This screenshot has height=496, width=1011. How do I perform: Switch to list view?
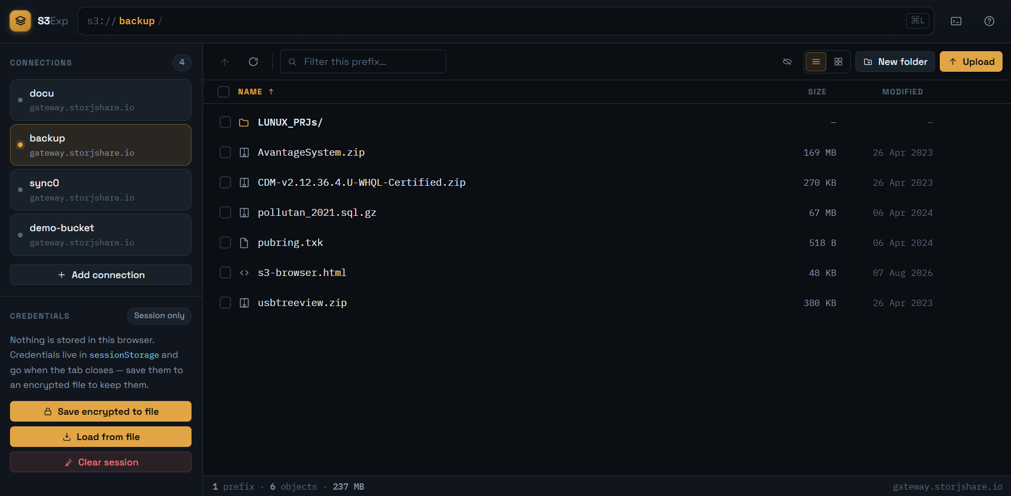[816, 62]
